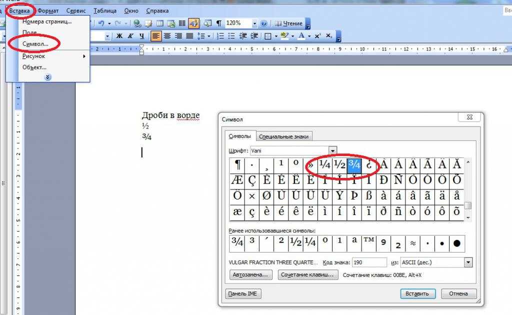Click the Columns layout icon

click(182, 23)
